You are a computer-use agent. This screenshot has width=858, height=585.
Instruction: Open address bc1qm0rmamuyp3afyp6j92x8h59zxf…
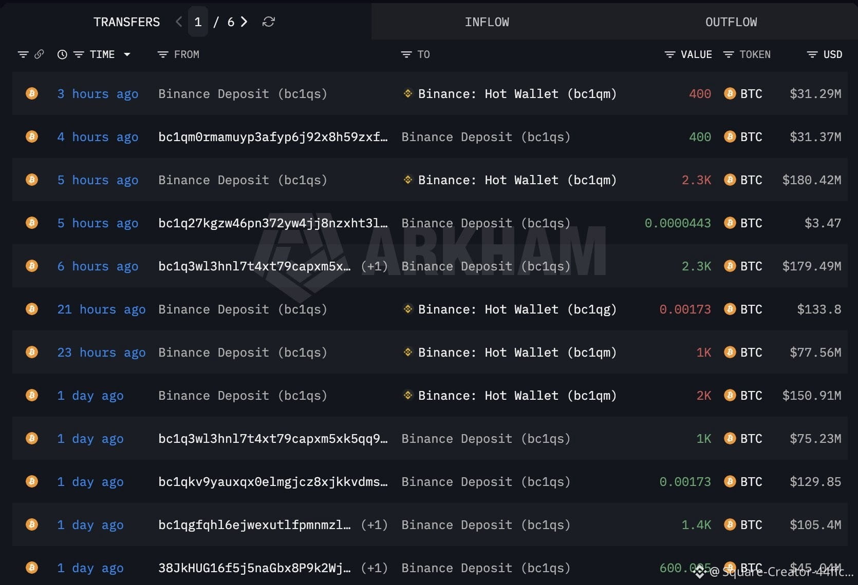click(x=273, y=137)
